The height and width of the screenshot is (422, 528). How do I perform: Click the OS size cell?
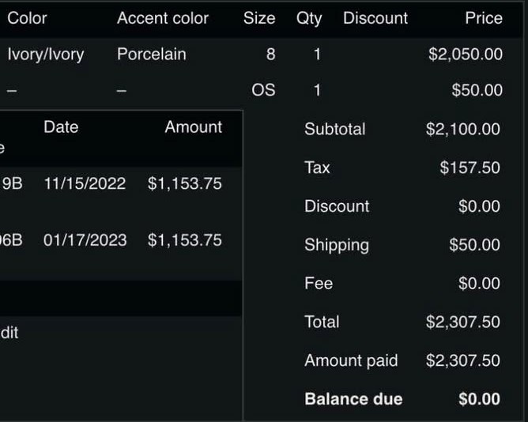click(263, 90)
